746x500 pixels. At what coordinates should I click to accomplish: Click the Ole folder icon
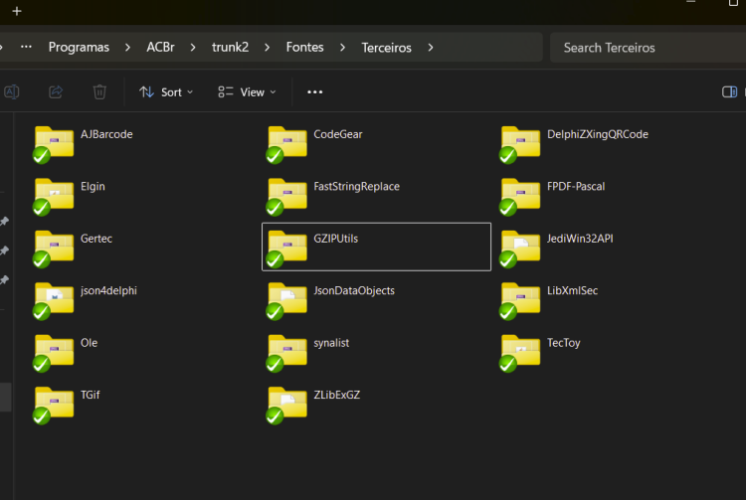(x=54, y=353)
